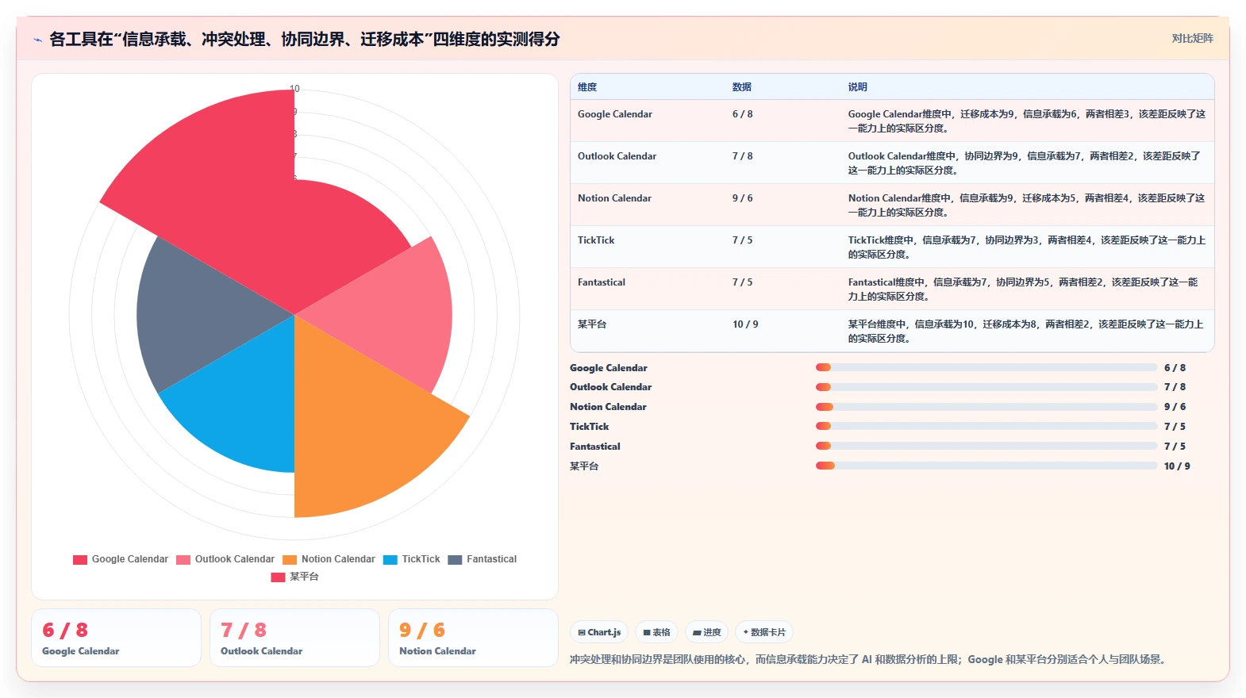The height and width of the screenshot is (698, 1246).
Task: Toggle 某平台 series in the chart legend
Action: coord(294,577)
